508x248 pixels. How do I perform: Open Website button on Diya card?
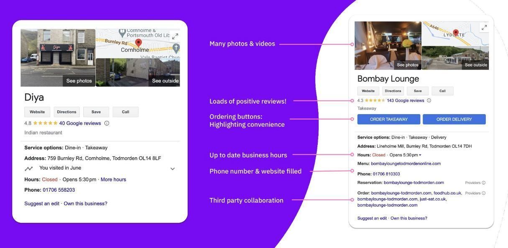tap(37, 112)
